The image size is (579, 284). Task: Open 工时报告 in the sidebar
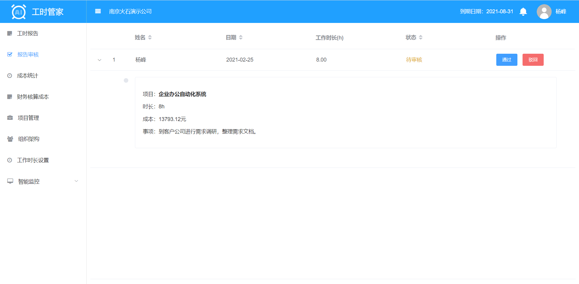click(x=28, y=34)
